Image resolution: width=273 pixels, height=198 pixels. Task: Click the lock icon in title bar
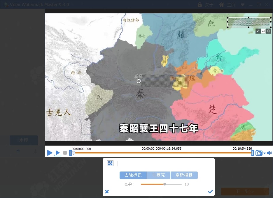[x=200, y=5]
